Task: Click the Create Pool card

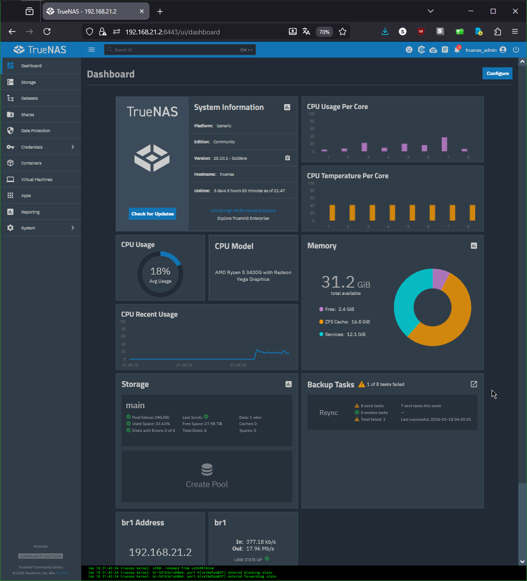Action: tap(207, 476)
